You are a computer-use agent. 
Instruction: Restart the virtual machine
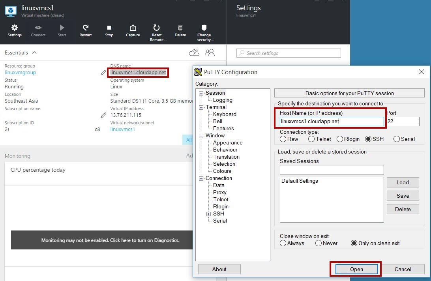[86, 30]
